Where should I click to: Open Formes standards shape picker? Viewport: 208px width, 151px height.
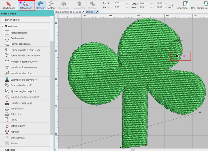tap(21, 44)
